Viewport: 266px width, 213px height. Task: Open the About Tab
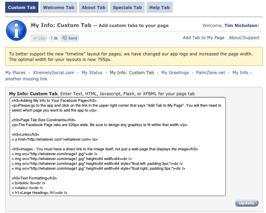click(x=94, y=7)
